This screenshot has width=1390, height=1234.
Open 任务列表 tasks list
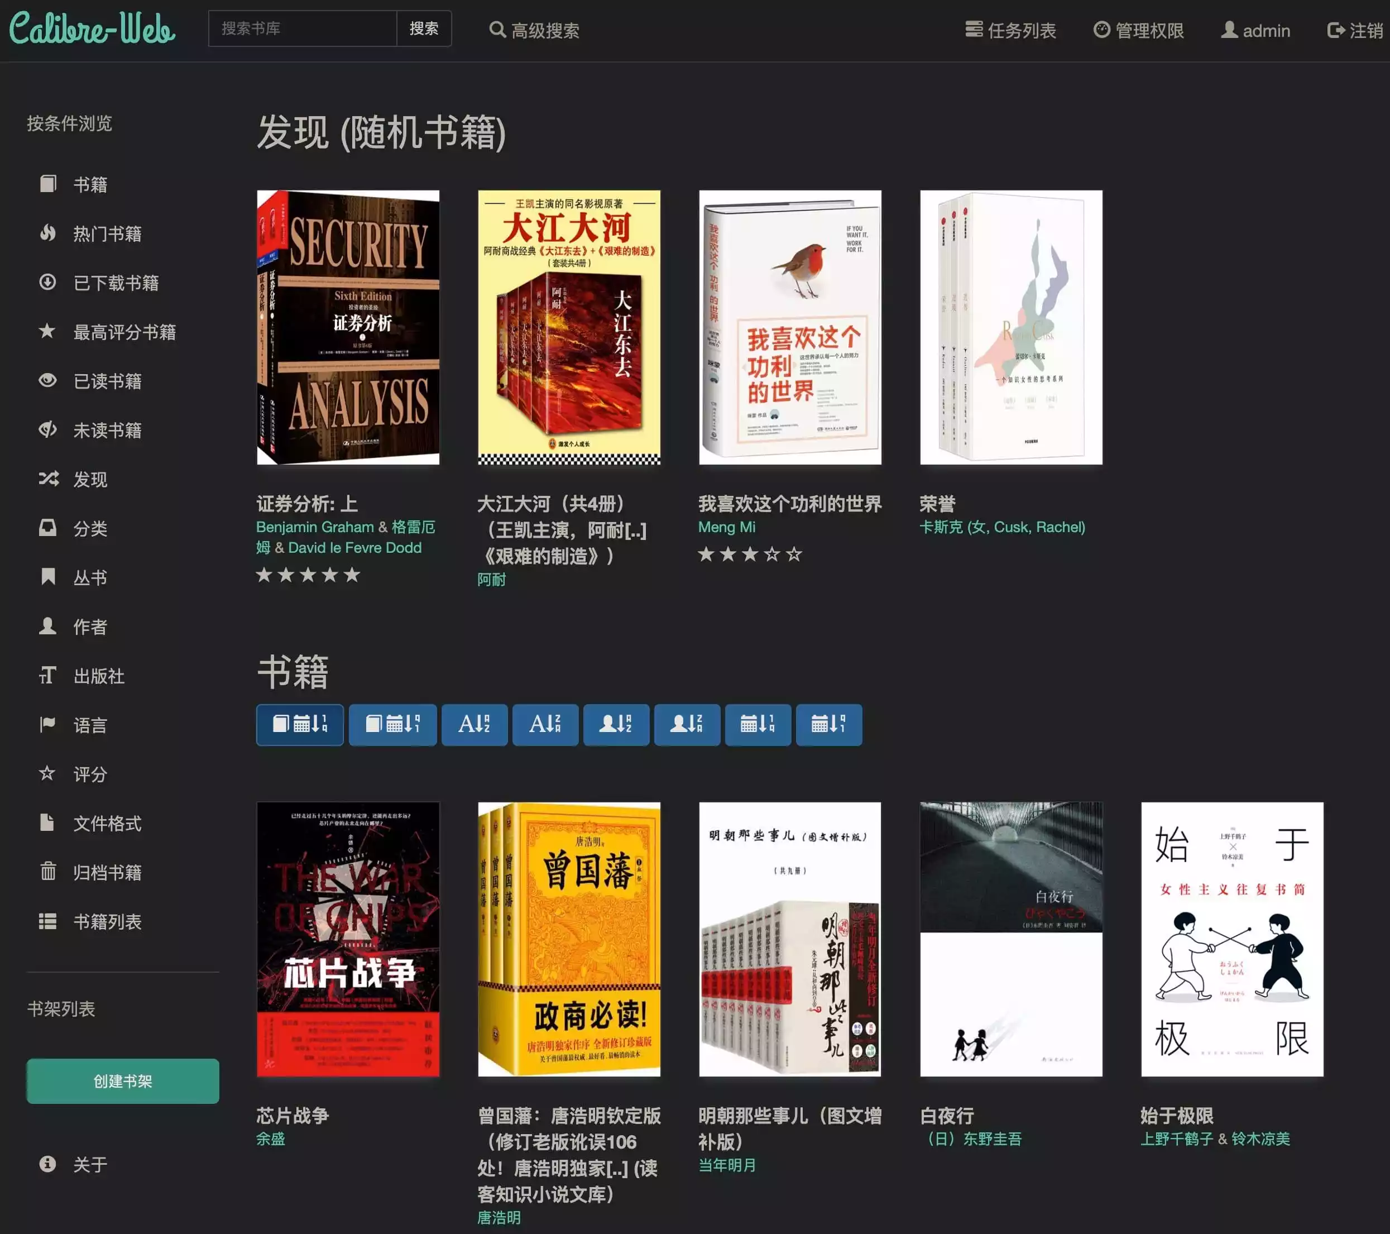point(1010,30)
